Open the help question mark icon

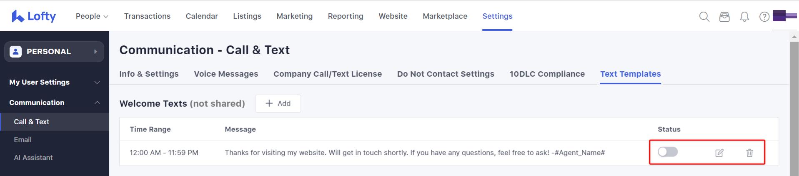(x=764, y=17)
